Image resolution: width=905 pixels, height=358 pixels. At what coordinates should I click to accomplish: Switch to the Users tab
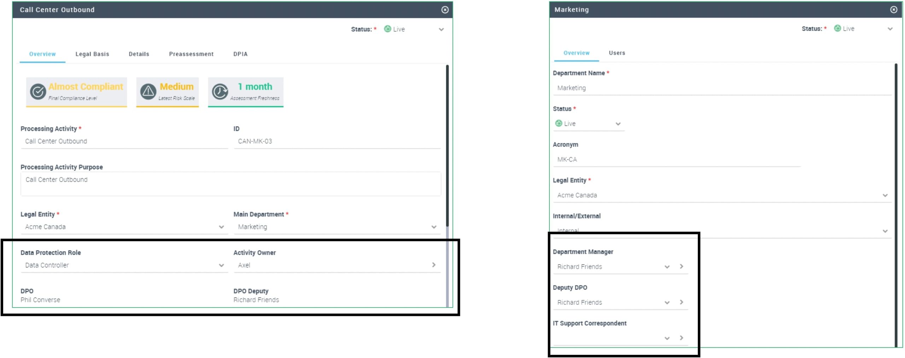click(617, 53)
